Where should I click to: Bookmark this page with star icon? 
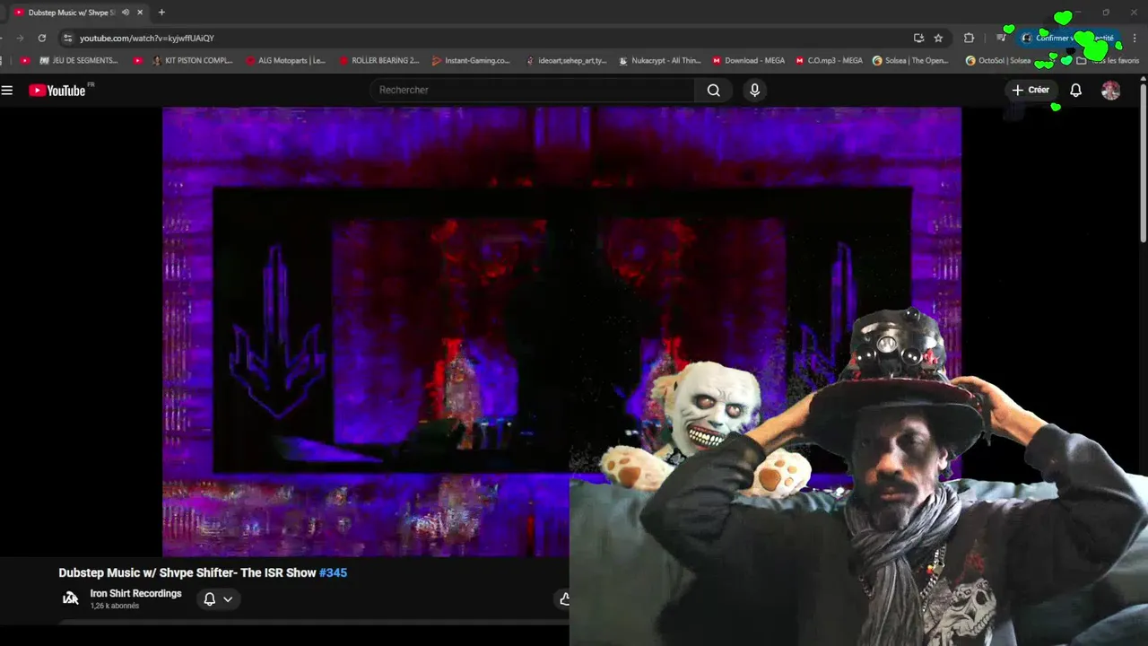pos(938,38)
